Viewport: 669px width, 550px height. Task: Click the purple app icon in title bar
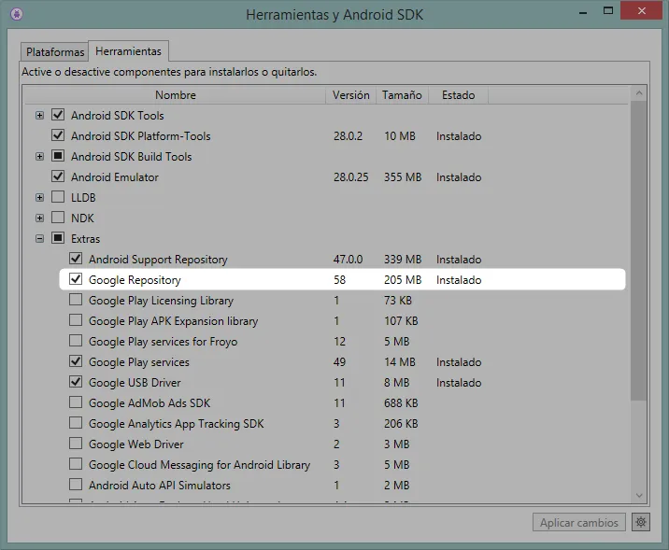tap(16, 14)
